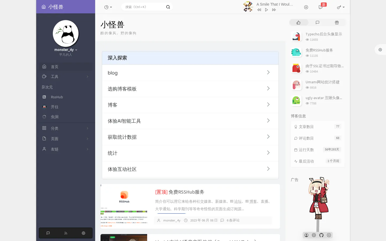
Task: Open the key login dropdown at top right
Action: (x=341, y=7)
